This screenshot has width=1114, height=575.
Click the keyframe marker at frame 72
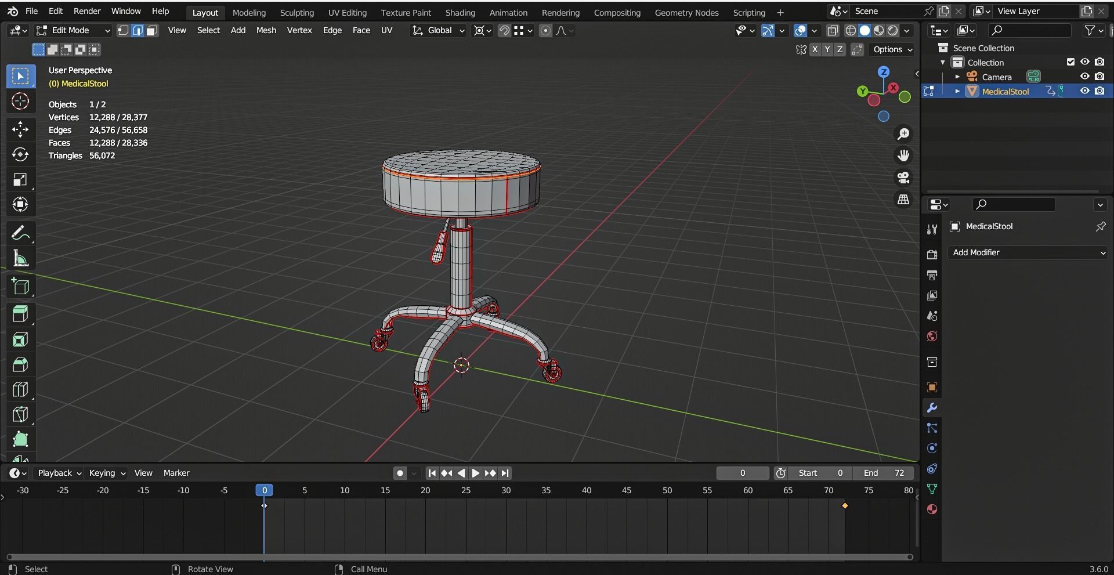[845, 506]
